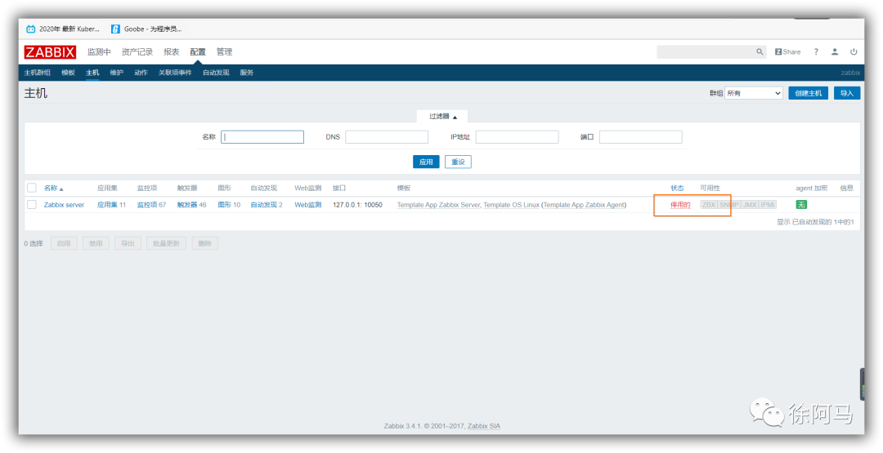Go to the 主机群组 submenu
Viewport: 883px width, 453px height.
(37, 73)
